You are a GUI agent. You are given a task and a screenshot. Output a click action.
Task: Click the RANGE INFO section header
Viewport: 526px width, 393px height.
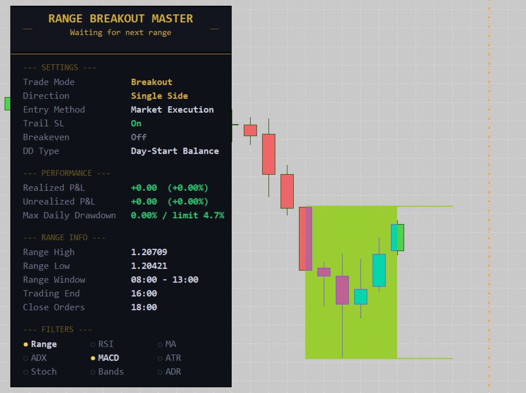[x=64, y=237]
